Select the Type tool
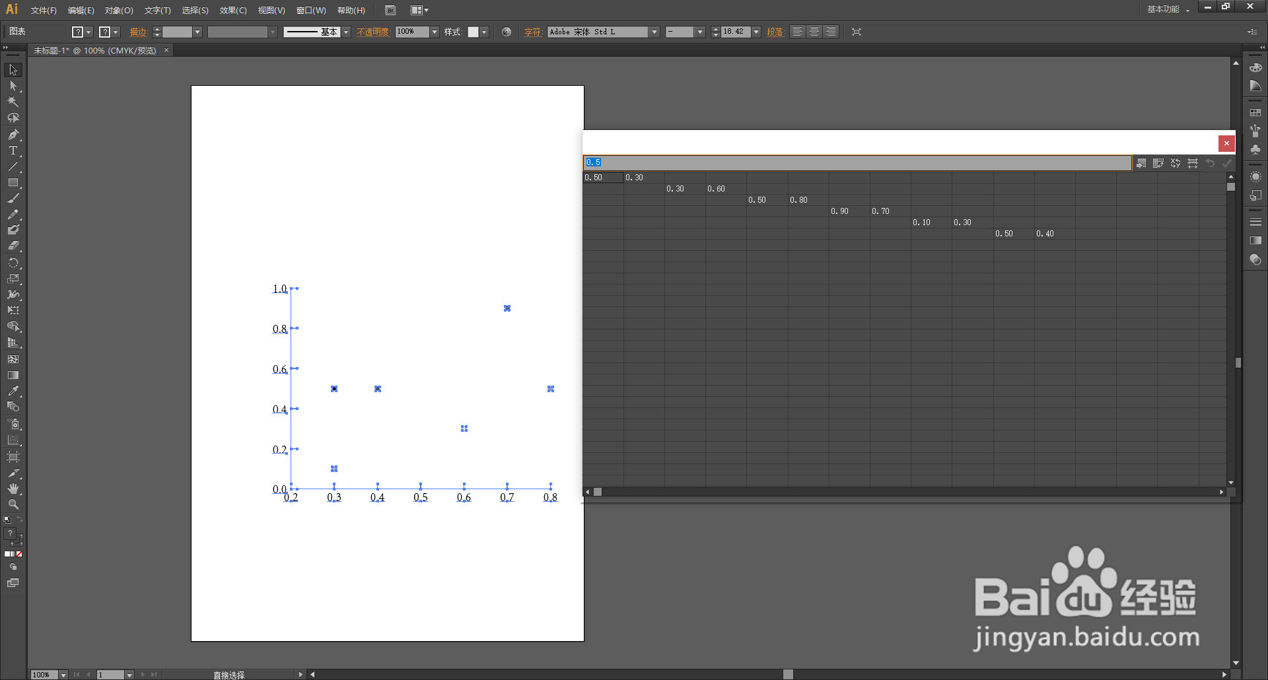 point(13,151)
